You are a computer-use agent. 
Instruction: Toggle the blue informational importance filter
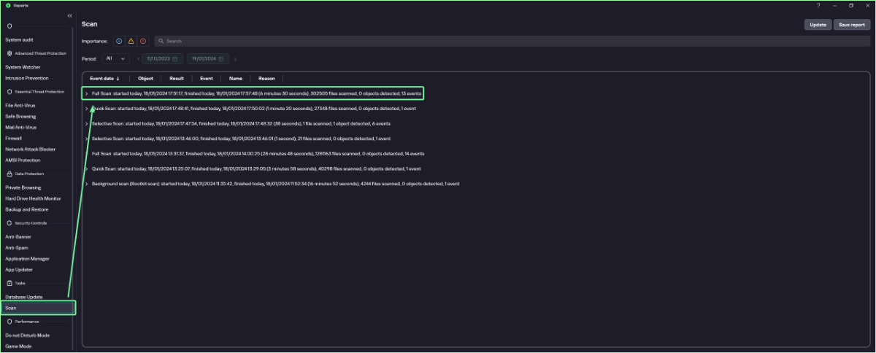coord(119,42)
